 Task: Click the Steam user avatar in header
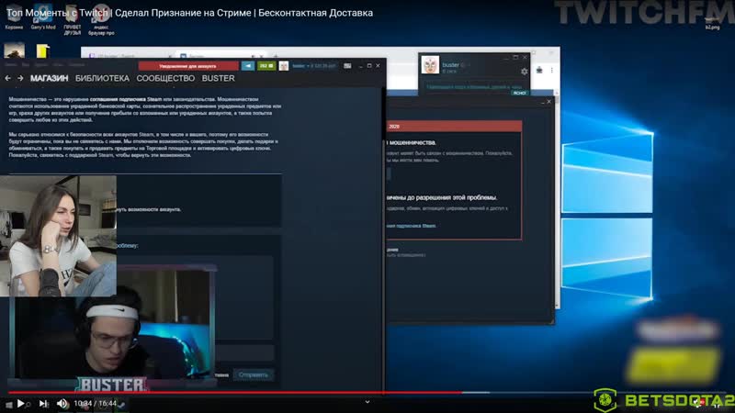pyautogui.click(x=284, y=66)
